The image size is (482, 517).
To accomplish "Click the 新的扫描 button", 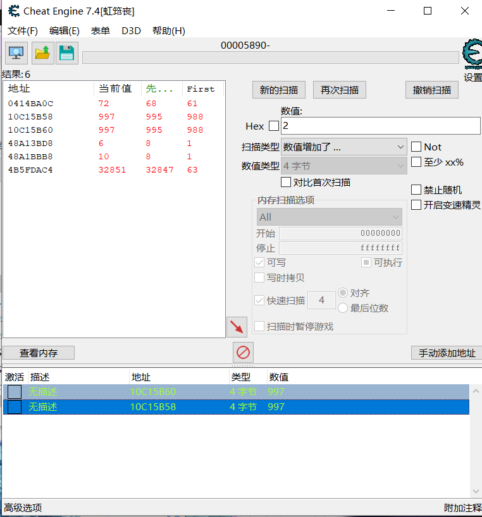I will [279, 90].
